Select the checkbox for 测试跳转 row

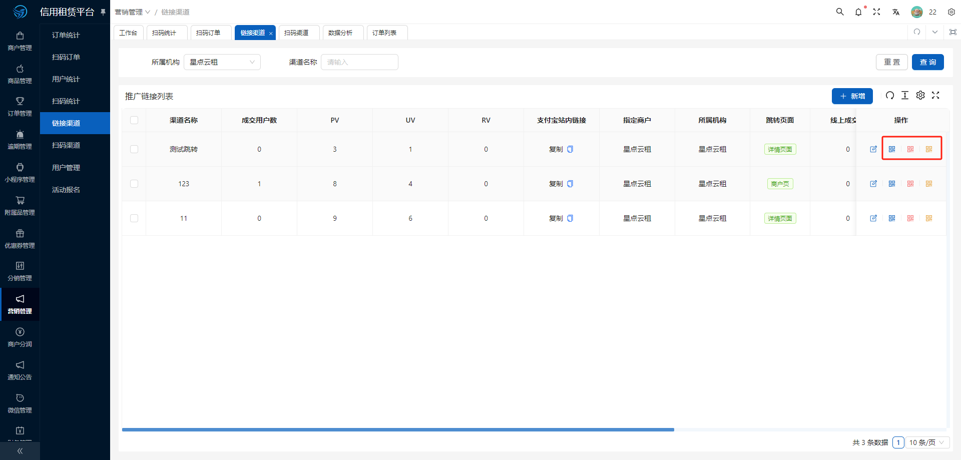point(134,149)
